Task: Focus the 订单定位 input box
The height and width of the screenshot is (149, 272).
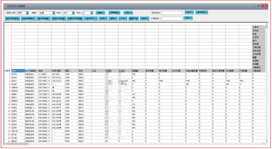Action: pyautogui.click(x=172, y=19)
